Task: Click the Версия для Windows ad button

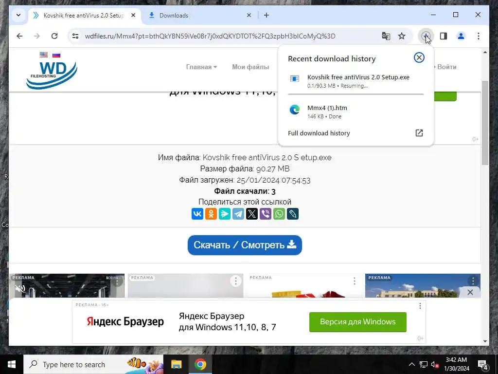Action: pos(357,322)
